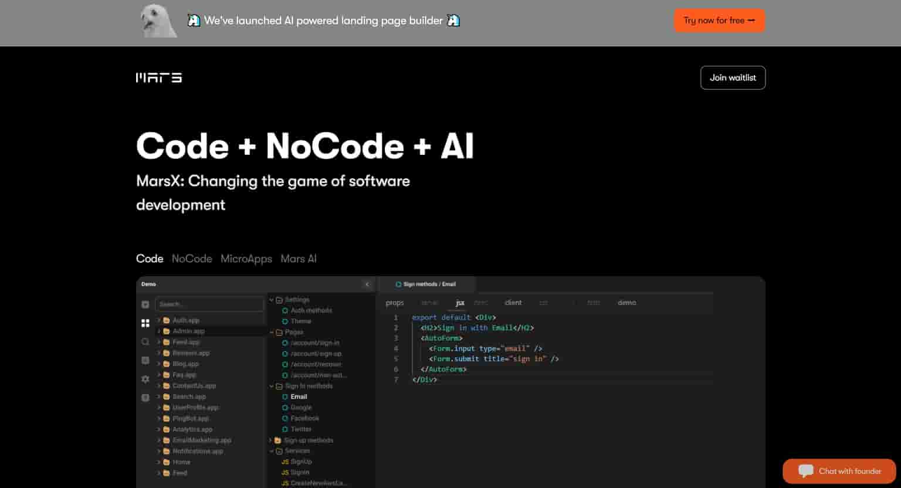Click the chat bubble icon
901x488 pixels.
coord(806,471)
